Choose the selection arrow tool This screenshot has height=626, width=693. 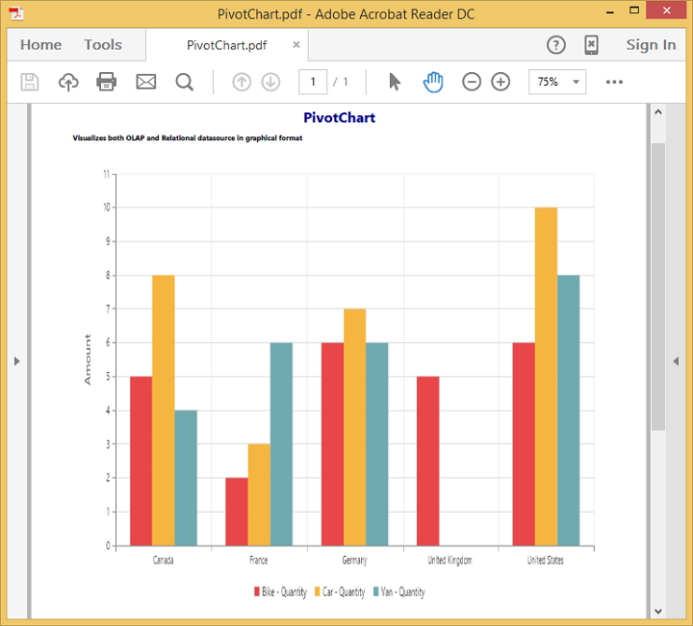coord(395,82)
